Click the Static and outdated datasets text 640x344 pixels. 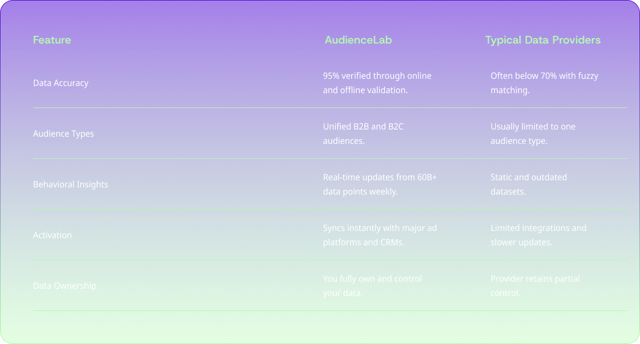click(x=529, y=184)
